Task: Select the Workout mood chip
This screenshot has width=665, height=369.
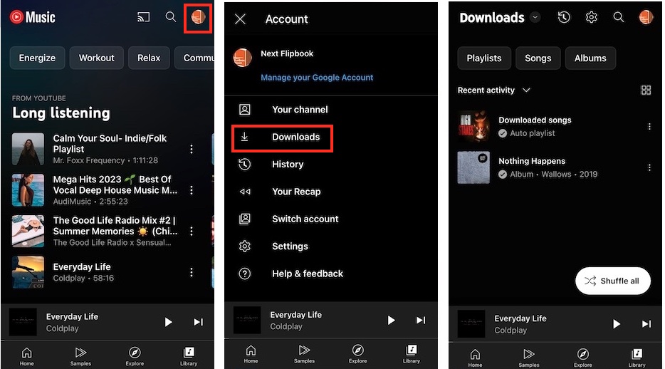Action: coord(97,58)
